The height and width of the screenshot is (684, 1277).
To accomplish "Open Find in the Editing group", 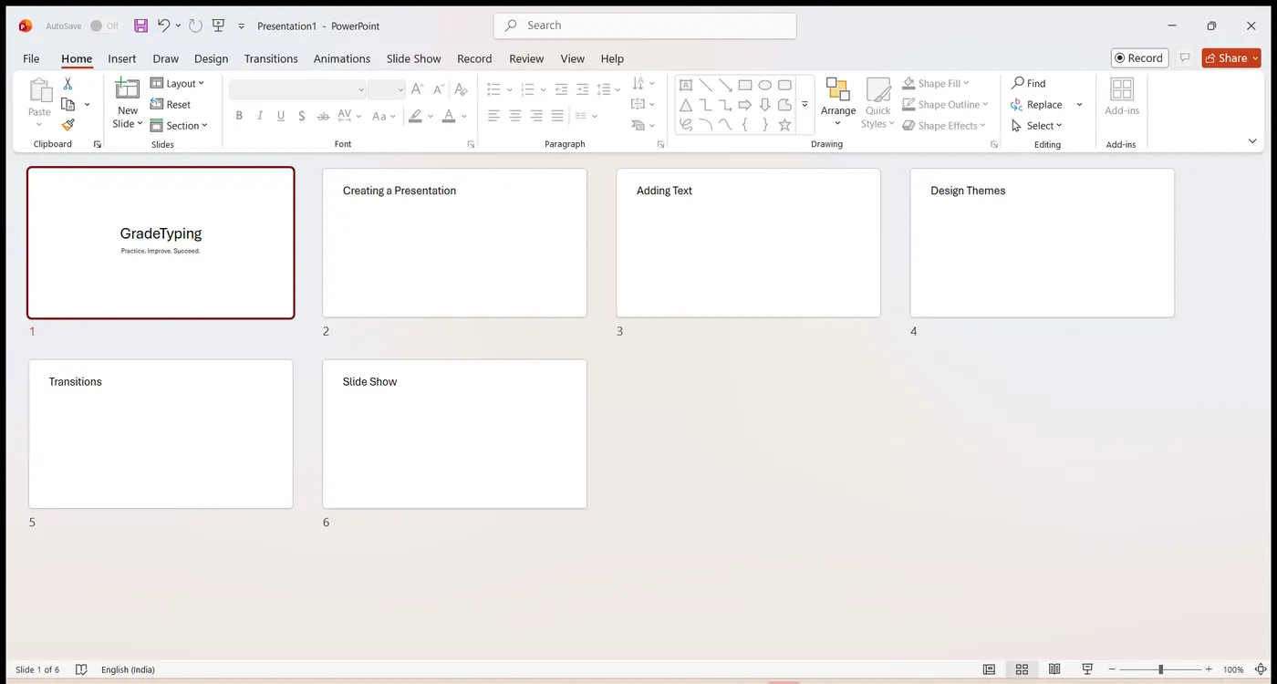I will coord(1029,83).
